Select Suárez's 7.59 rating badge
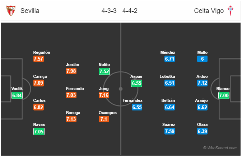Viewport: 242px width, 156px height. pyautogui.click(x=169, y=131)
